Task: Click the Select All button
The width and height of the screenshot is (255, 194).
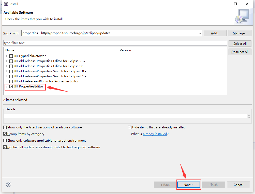Action: (x=240, y=43)
